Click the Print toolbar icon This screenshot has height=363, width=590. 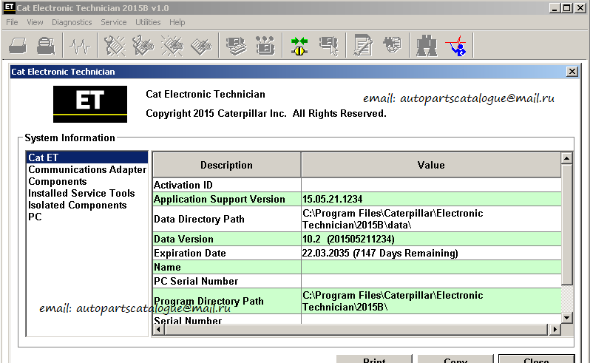pyautogui.click(x=18, y=46)
